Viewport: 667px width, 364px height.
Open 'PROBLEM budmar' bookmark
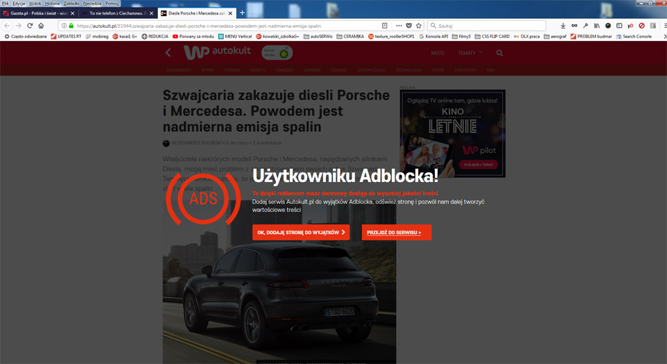591,37
